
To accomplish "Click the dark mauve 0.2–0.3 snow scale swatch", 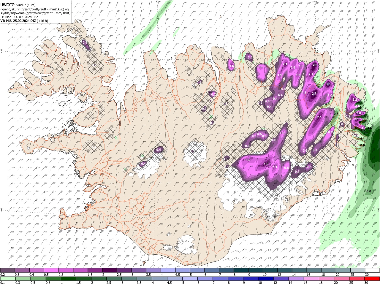I will tap(8, 270).
